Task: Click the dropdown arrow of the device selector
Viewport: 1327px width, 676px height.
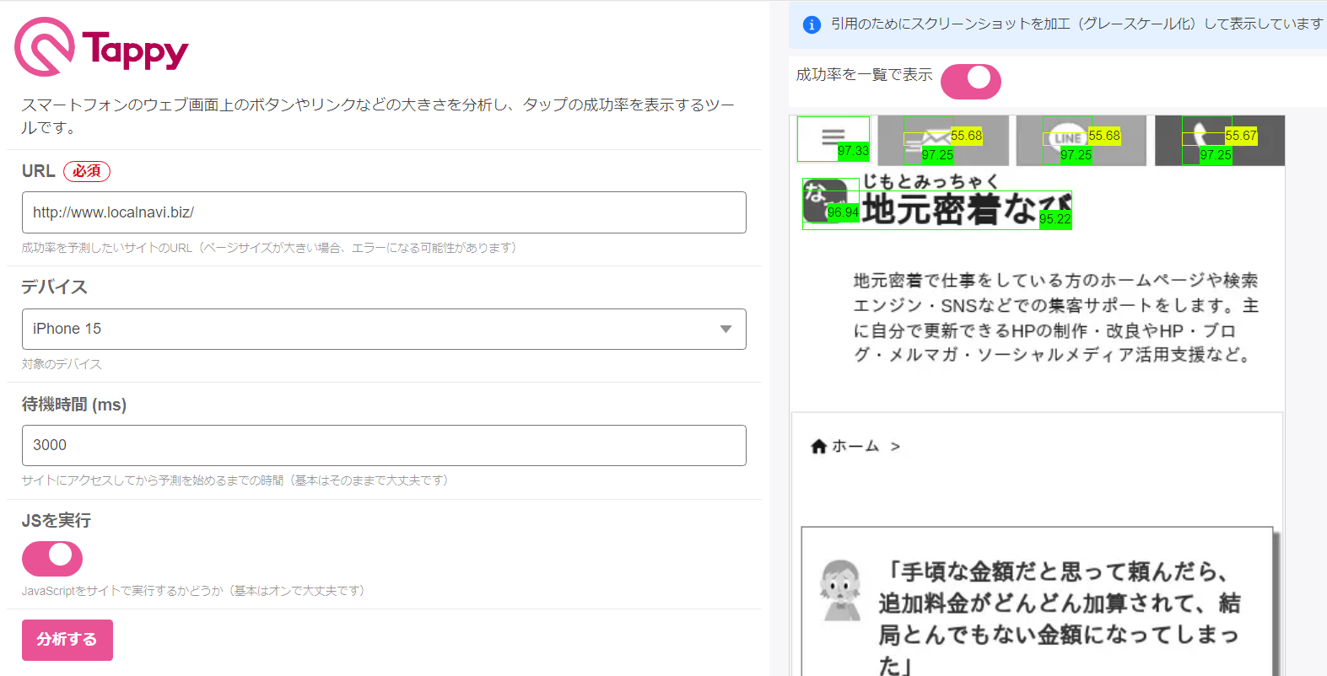Action: tap(726, 330)
